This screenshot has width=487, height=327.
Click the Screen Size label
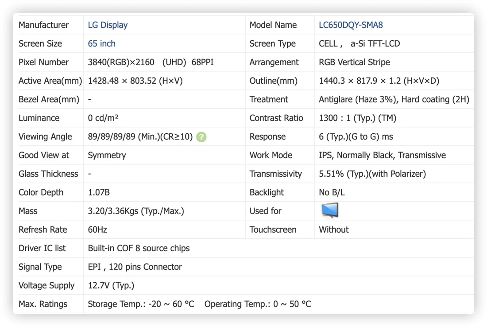[x=40, y=43]
